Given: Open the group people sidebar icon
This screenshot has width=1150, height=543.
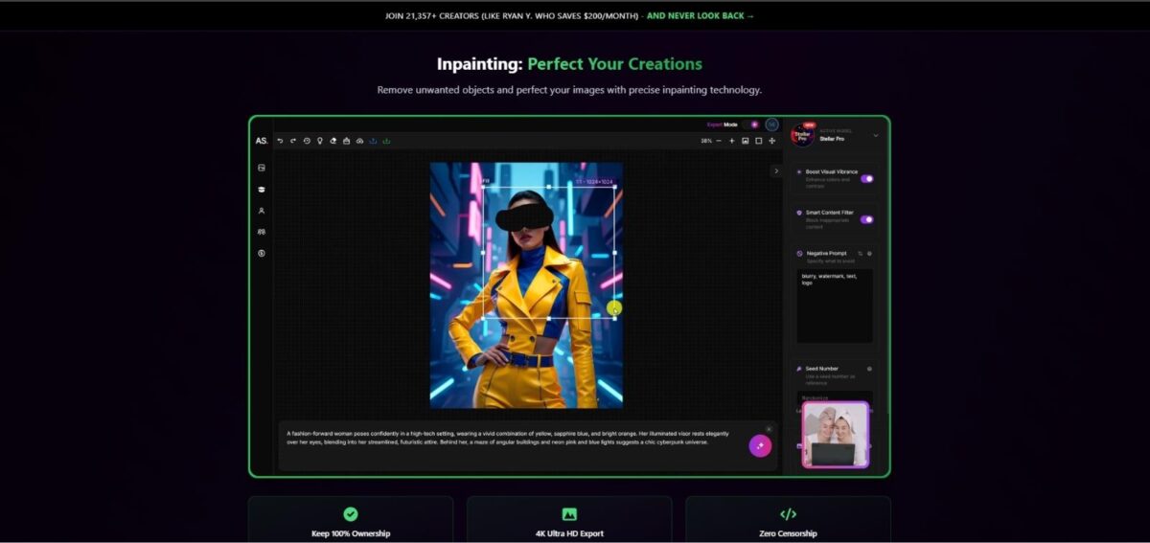Looking at the screenshot, I should (262, 232).
